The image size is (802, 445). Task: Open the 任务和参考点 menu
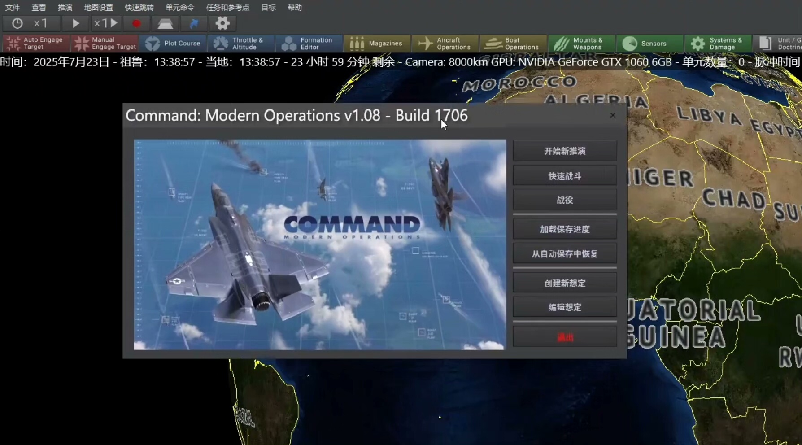point(228,8)
